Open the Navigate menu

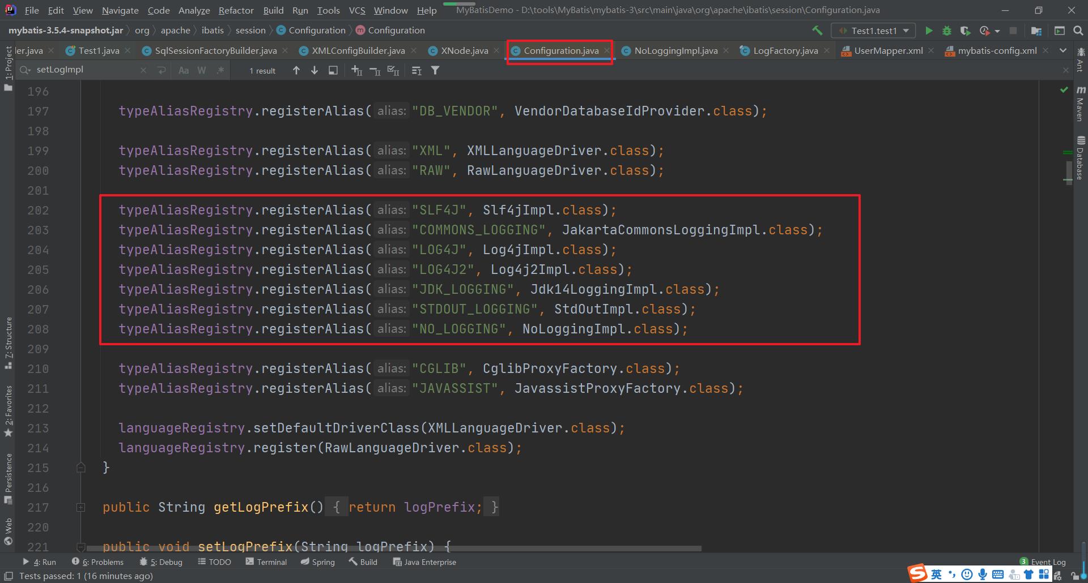(x=120, y=10)
